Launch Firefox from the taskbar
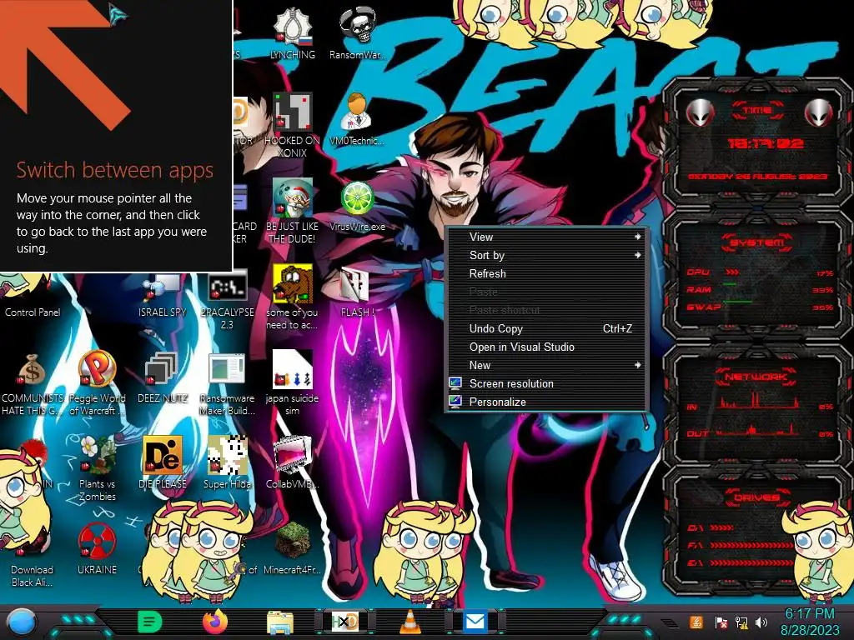This screenshot has height=640, width=854. point(215,622)
